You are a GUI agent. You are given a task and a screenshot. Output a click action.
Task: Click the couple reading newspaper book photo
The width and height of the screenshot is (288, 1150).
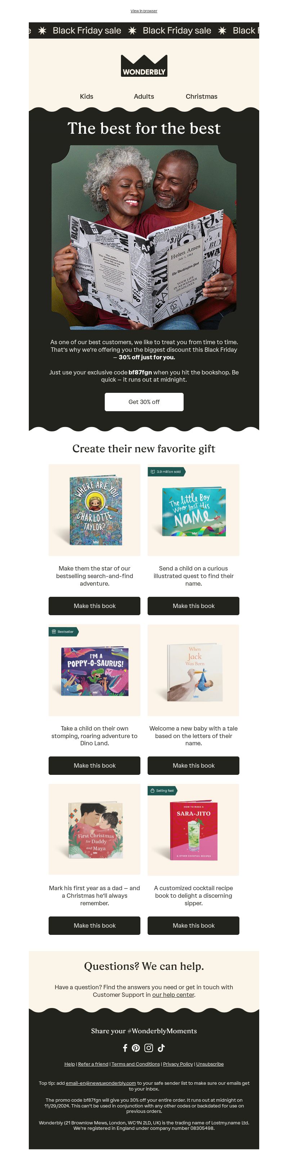tap(144, 237)
